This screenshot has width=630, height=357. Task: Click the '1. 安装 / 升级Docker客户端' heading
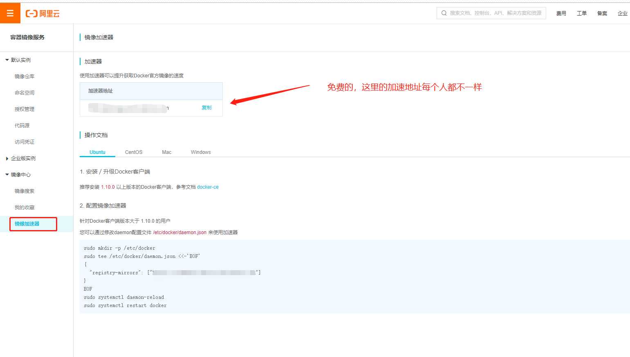click(115, 172)
